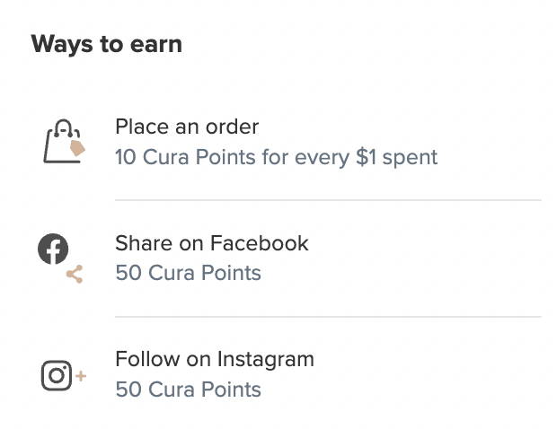Click the shopping bag icon
This screenshot has height=429, width=557.
[x=64, y=141]
